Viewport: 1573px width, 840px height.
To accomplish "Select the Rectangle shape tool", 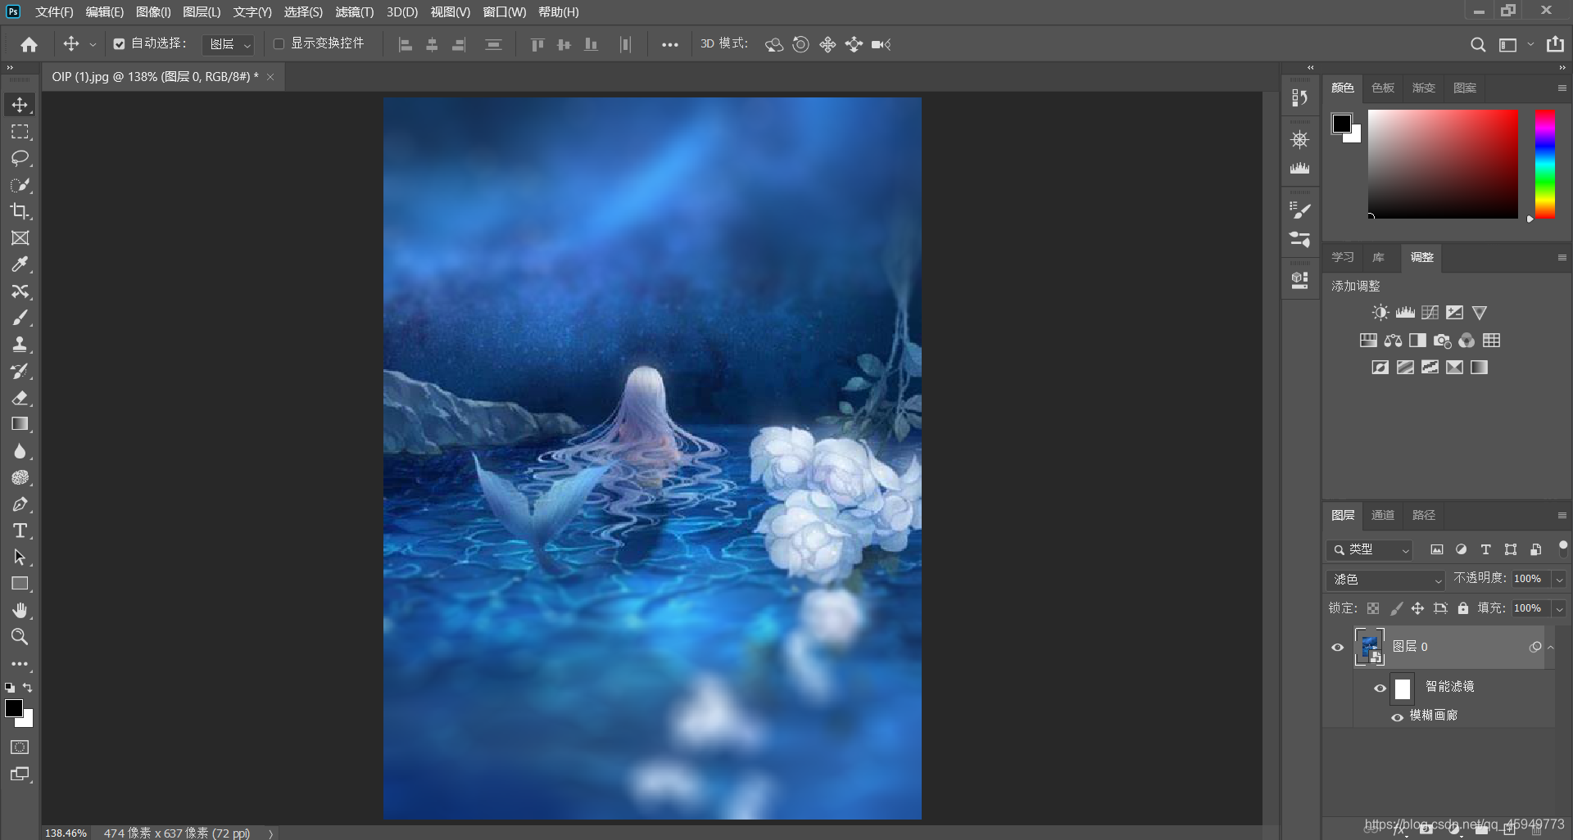I will (x=20, y=584).
